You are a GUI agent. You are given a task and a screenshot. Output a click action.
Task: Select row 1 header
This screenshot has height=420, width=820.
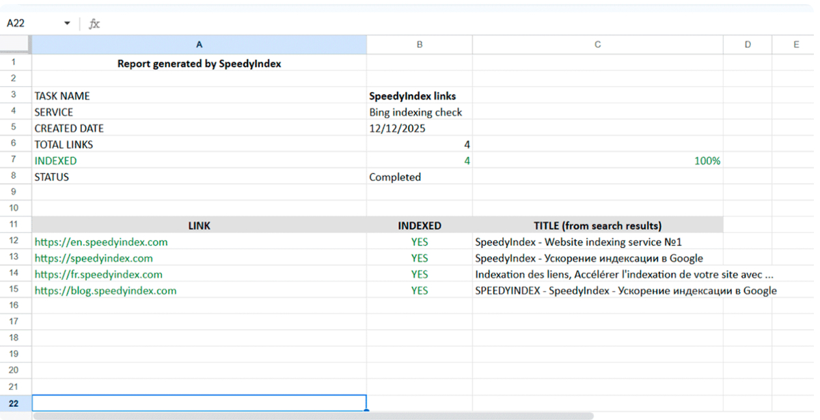pyautogui.click(x=15, y=62)
